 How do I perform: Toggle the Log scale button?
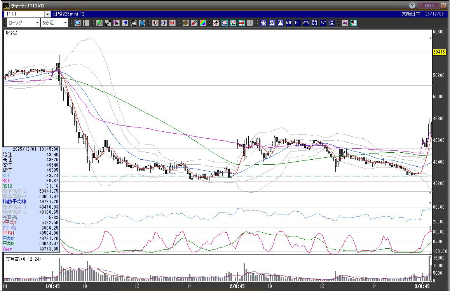345,23
